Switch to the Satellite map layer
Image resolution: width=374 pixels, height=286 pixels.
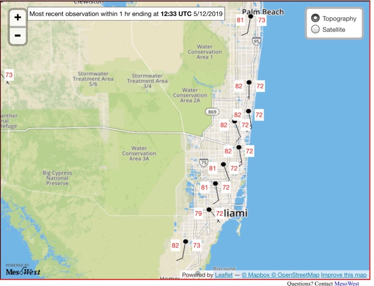[x=316, y=30]
